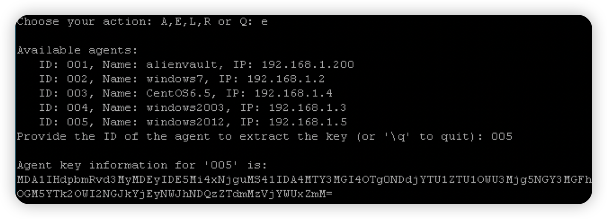Click the first line of the base64 key

tap(304, 180)
